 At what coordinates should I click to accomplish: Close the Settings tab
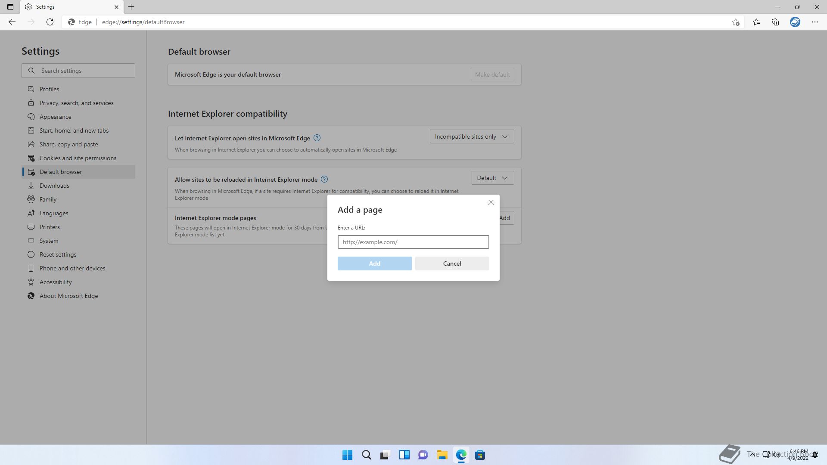[x=116, y=7]
